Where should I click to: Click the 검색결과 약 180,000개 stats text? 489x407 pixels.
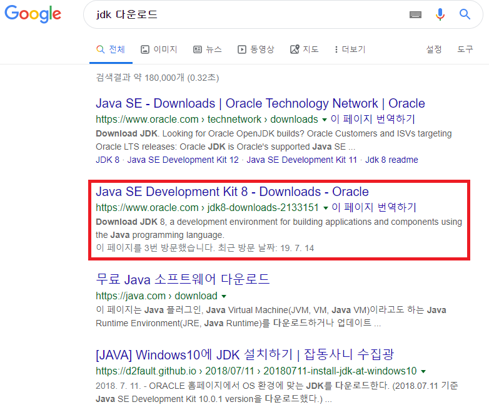coord(158,78)
